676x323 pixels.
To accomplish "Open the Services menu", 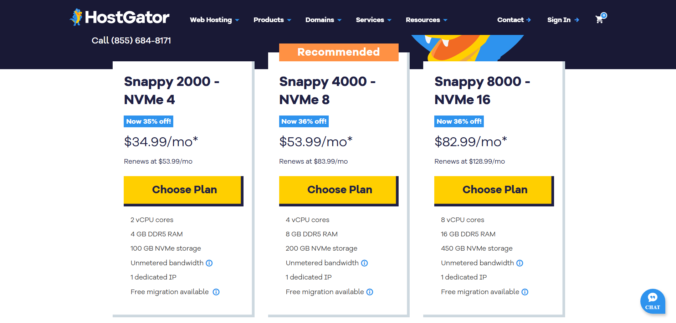I will [373, 20].
